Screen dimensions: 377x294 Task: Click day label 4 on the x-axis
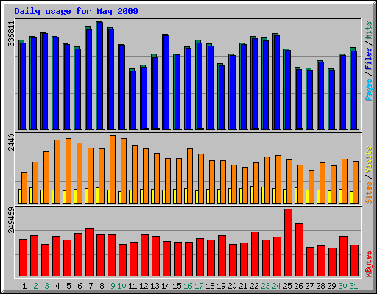tap(57, 286)
